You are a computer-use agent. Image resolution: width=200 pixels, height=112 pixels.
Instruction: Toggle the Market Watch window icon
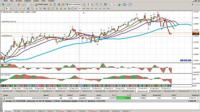point(14,4)
